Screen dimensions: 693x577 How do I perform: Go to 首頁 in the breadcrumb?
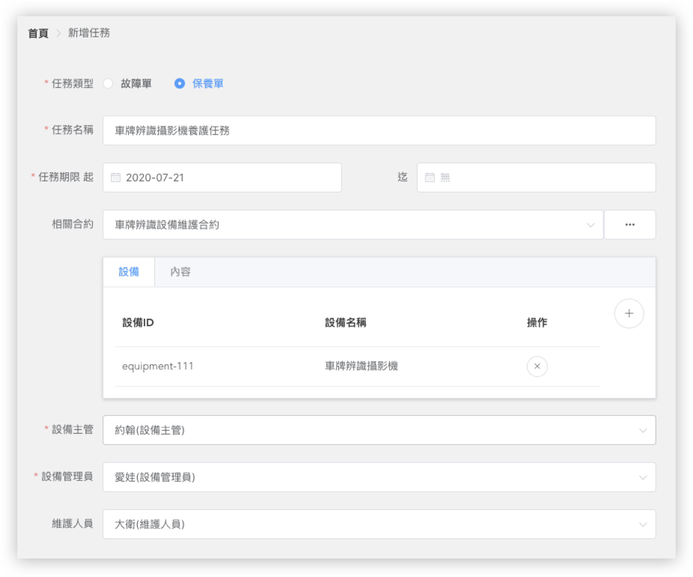pos(38,33)
